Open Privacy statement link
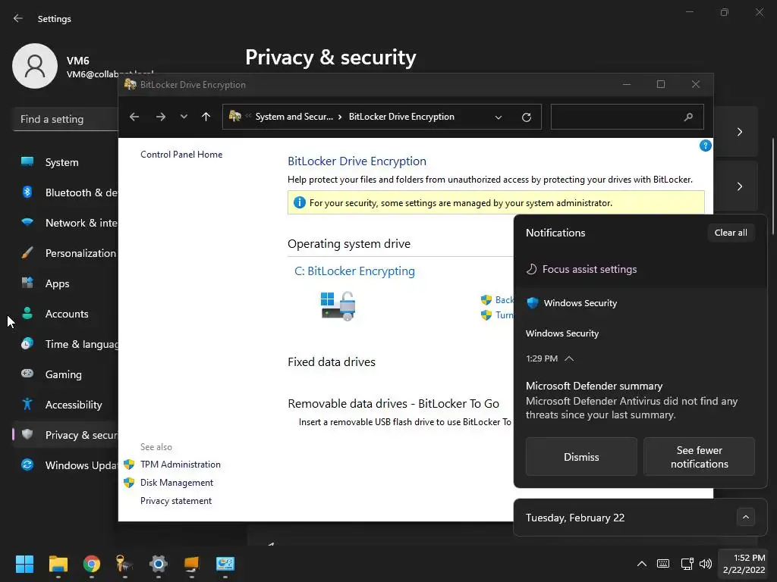The image size is (777, 582). (x=176, y=501)
